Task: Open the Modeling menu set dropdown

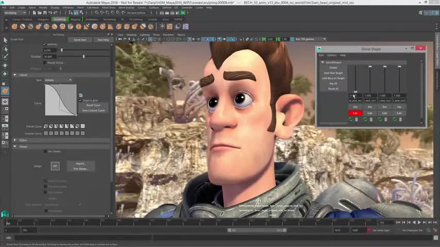Action: [x=15, y=13]
